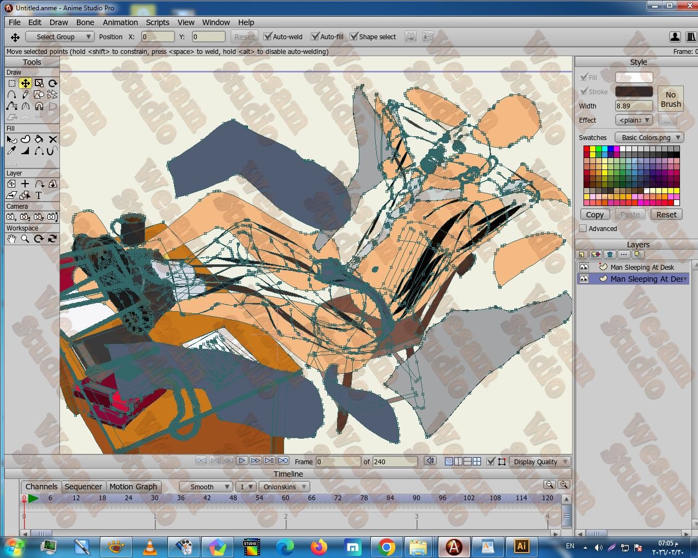This screenshot has height=558, width=698.
Task: Select the Insert Text T tool
Action: pos(39,196)
